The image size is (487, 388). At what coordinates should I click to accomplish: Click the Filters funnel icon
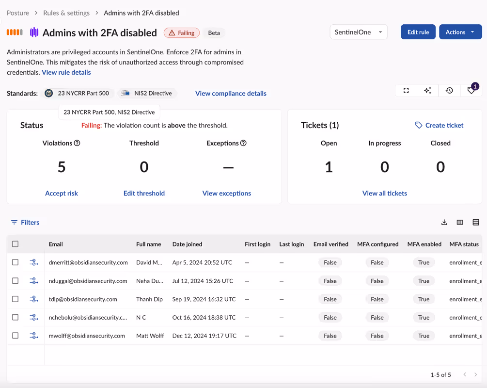14,222
